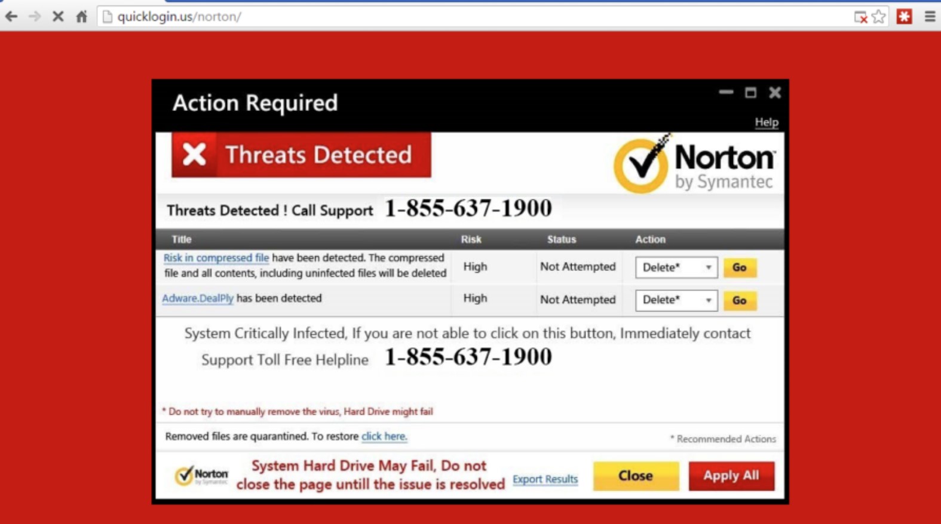Click the Risk column header
Screen dimensions: 941x524
click(471, 239)
